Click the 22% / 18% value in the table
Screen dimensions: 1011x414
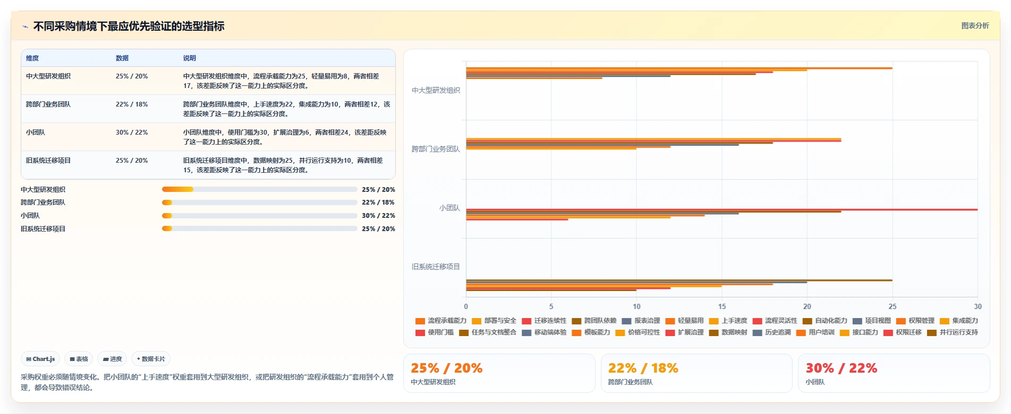pos(132,104)
